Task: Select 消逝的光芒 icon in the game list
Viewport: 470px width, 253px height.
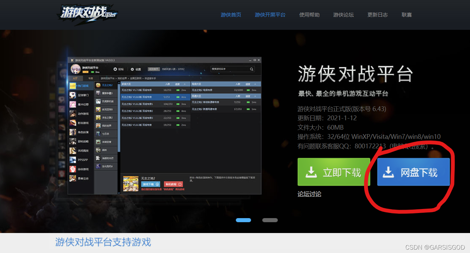Action: pyautogui.click(x=98, y=158)
